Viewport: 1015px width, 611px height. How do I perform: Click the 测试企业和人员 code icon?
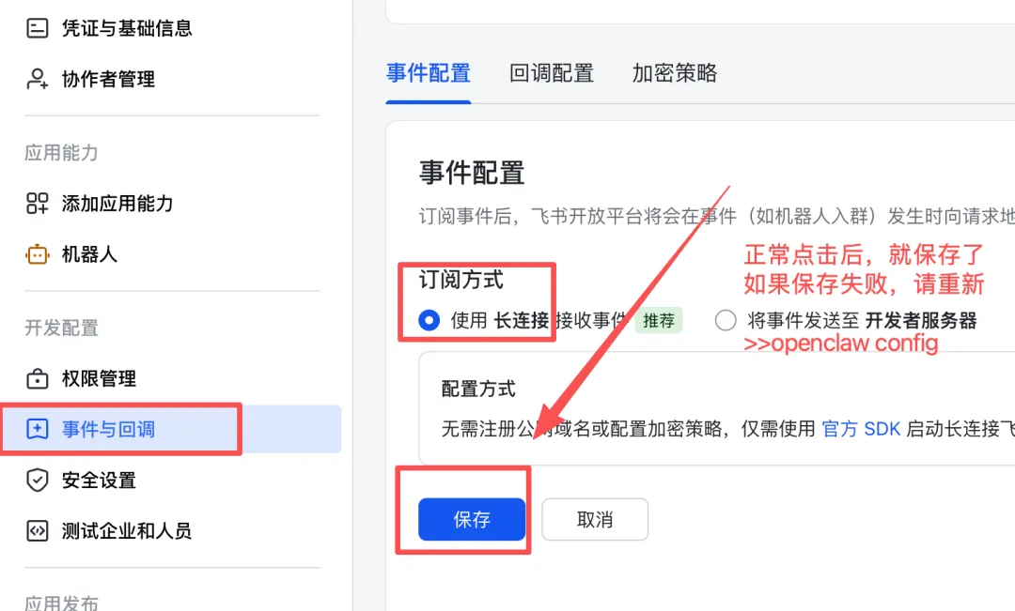point(37,530)
